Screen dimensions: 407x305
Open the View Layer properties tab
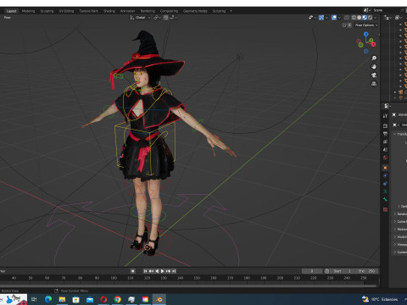point(385,141)
